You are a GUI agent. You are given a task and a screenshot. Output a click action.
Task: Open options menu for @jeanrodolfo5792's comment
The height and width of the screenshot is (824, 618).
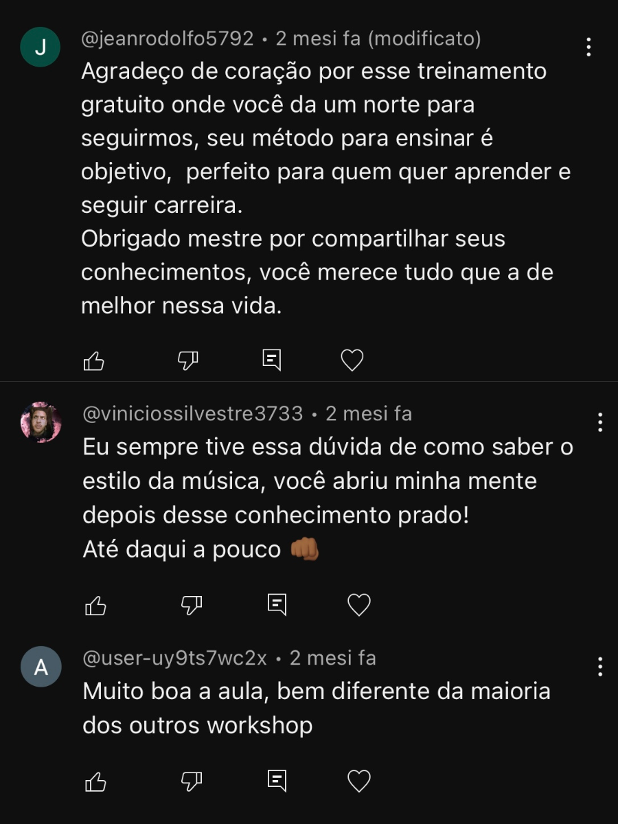[588, 47]
